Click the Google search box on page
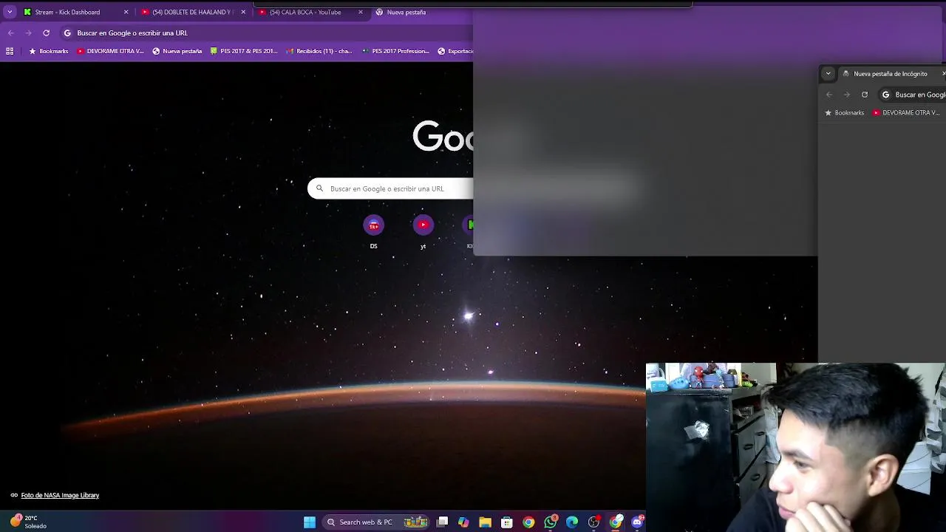Screen dimensions: 946x532 click(x=390, y=188)
